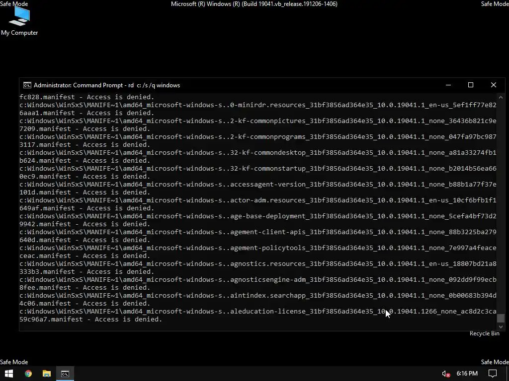Click the line ending in '59c96a7.manifest - Access is denied.'
The image size is (509, 381).
[x=90, y=319]
